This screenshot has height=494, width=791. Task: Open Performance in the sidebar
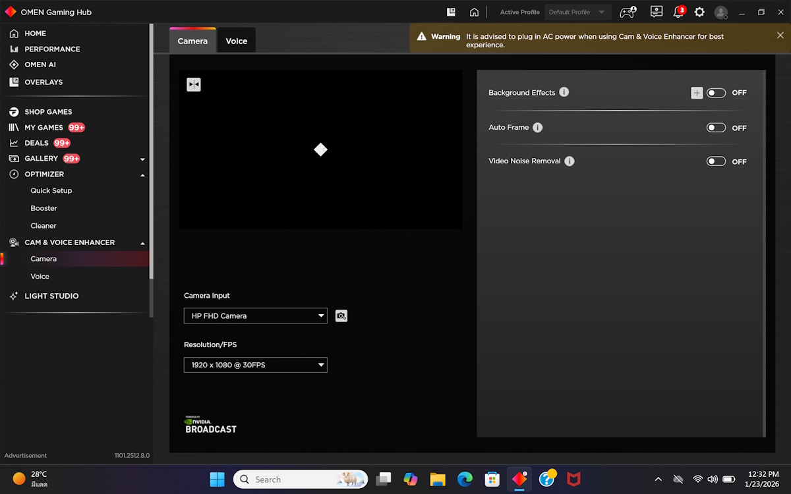coord(52,49)
